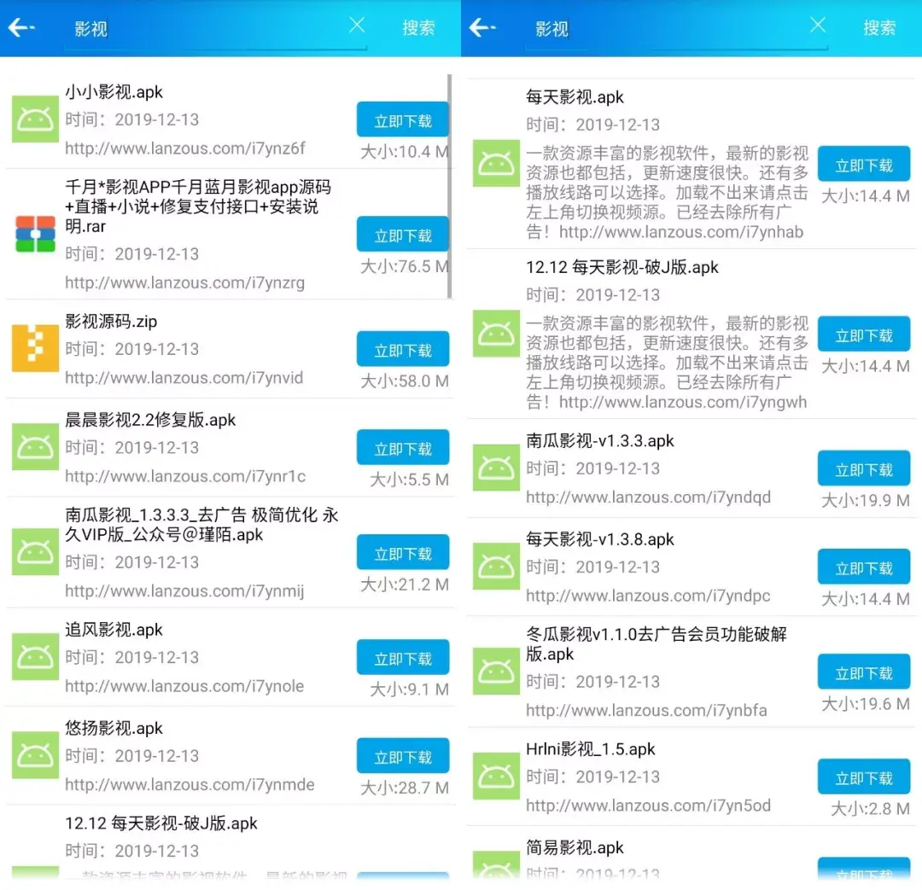
Task: Open link http://www.lanzous.com/i7ynmij
Action: 184,590
